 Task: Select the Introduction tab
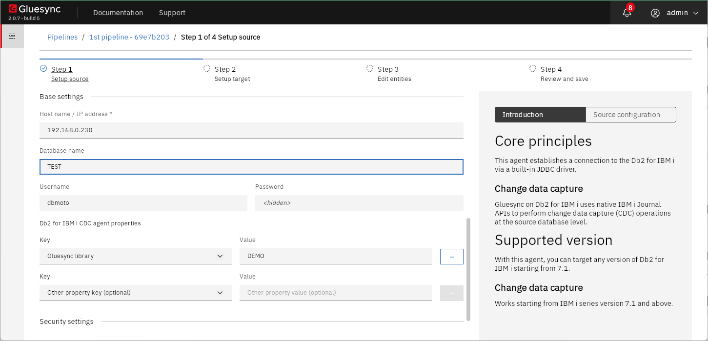pyautogui.click(x=540, y=115)
